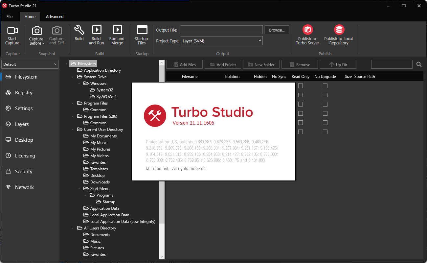Collapse the Program Files (x86) tree node

[x=73, y=116]
